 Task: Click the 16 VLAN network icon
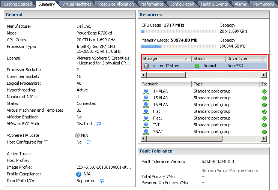tap(146, 105)
